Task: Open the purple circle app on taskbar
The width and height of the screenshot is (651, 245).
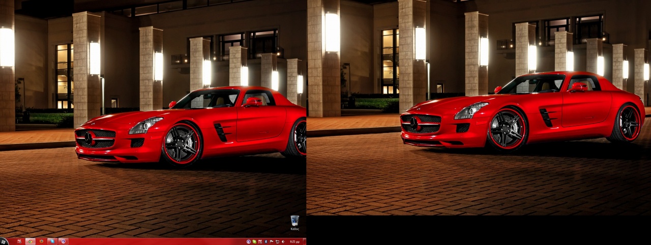Action: pyautogui.click(x=64, y=241)
